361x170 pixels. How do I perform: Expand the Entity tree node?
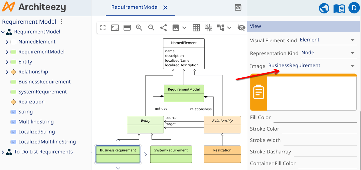coord(7,62)
